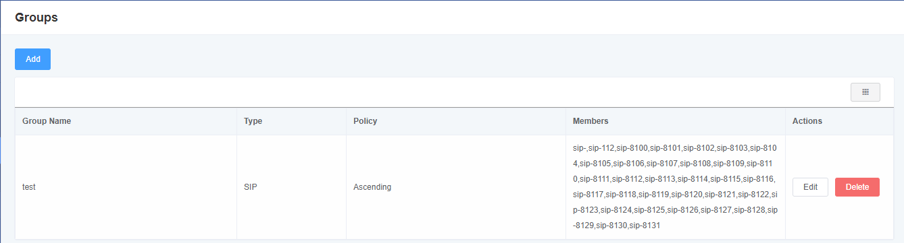Click the Groups page title

point(36,18)
